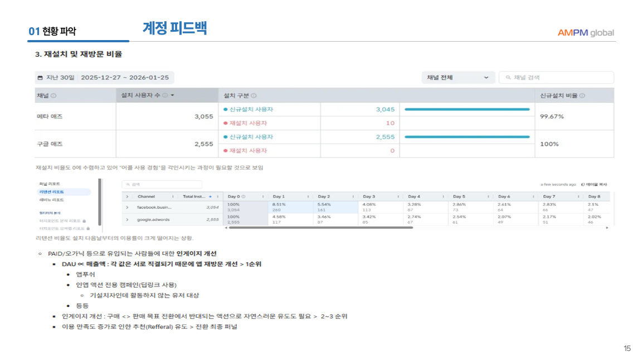
Task: Click the retention table 검색 search box
Action: tap(154, 184)
